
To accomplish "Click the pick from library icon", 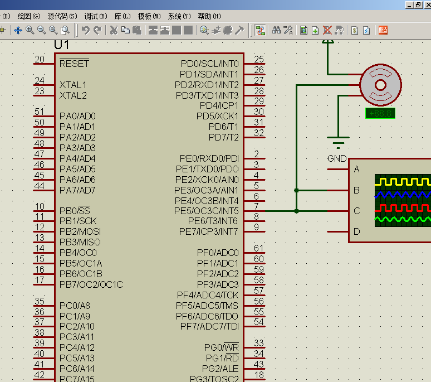I will click(x=204, y=30).
